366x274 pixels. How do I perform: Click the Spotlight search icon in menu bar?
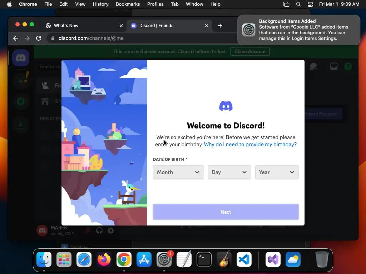[298, 4]
